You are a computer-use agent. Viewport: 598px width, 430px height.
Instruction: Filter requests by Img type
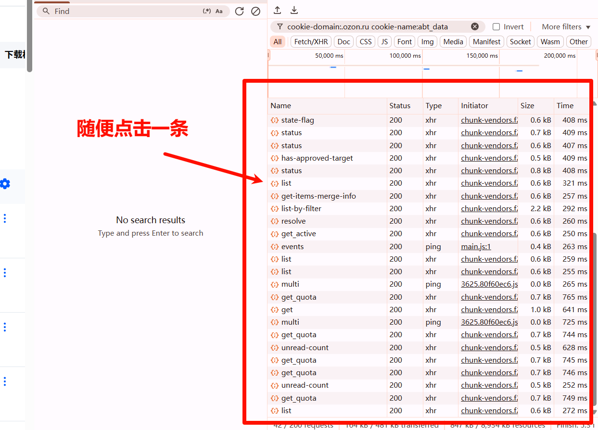[427, 42]
